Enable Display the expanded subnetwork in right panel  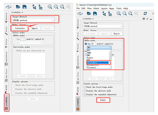pos(85,94)
